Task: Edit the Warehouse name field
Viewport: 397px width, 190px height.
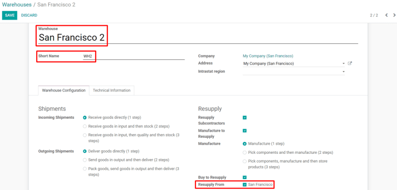Action: point(198,38)
